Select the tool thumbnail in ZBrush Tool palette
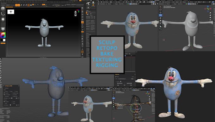 [x=88, y=3]
